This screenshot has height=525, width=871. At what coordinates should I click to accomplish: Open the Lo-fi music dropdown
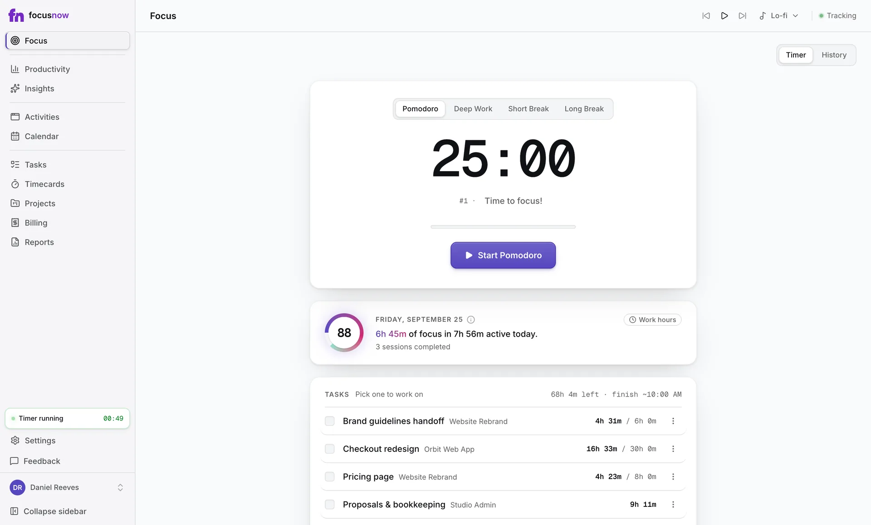(778, 15)
